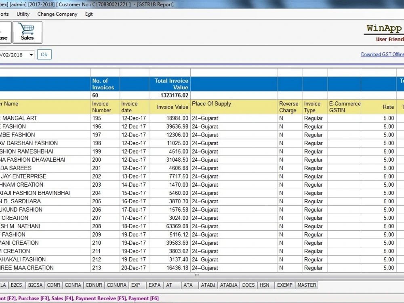Open the Sales cart icon button
Screen dimensions: 404x303
pos(27,32)
